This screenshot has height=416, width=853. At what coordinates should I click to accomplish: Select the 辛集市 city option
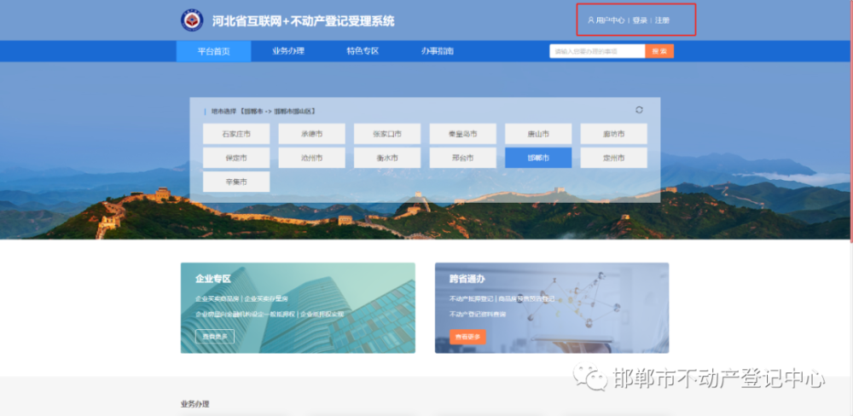[236, 182]
